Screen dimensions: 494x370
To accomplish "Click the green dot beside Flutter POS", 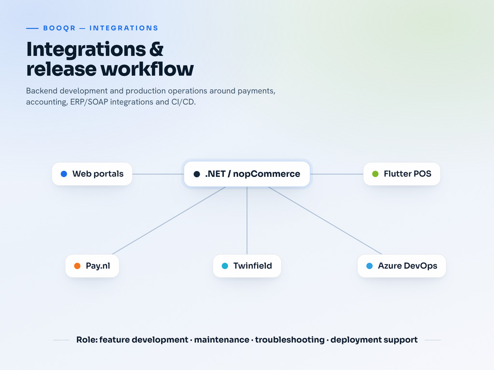I will click(x=375, y=174).
